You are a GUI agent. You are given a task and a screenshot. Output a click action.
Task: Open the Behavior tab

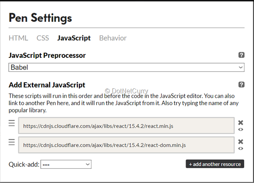click(113, 38)
